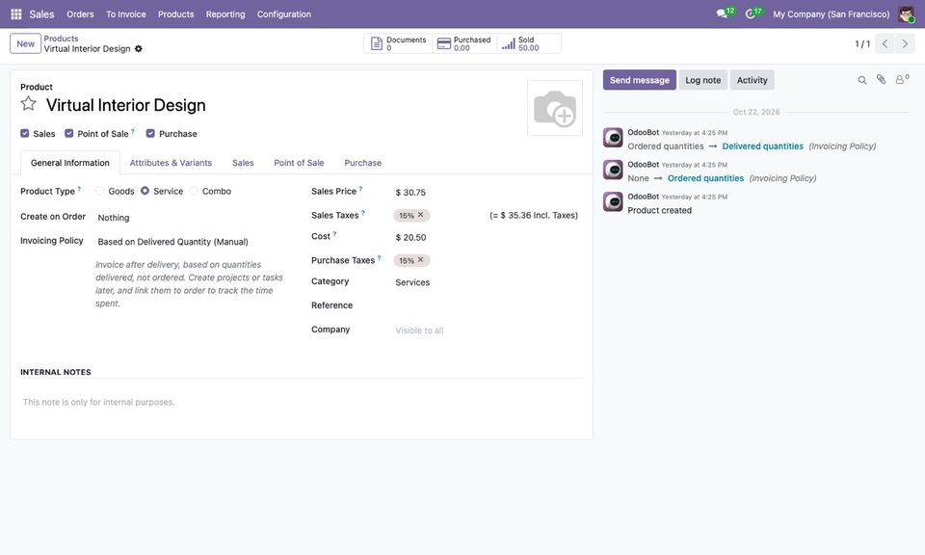Show followers using the person icon

click(902, 80)
